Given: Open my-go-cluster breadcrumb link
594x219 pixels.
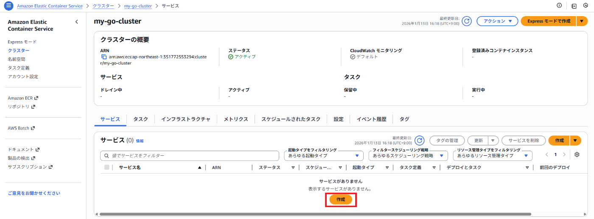Looking at the screenshot, I should coord(138,6).
